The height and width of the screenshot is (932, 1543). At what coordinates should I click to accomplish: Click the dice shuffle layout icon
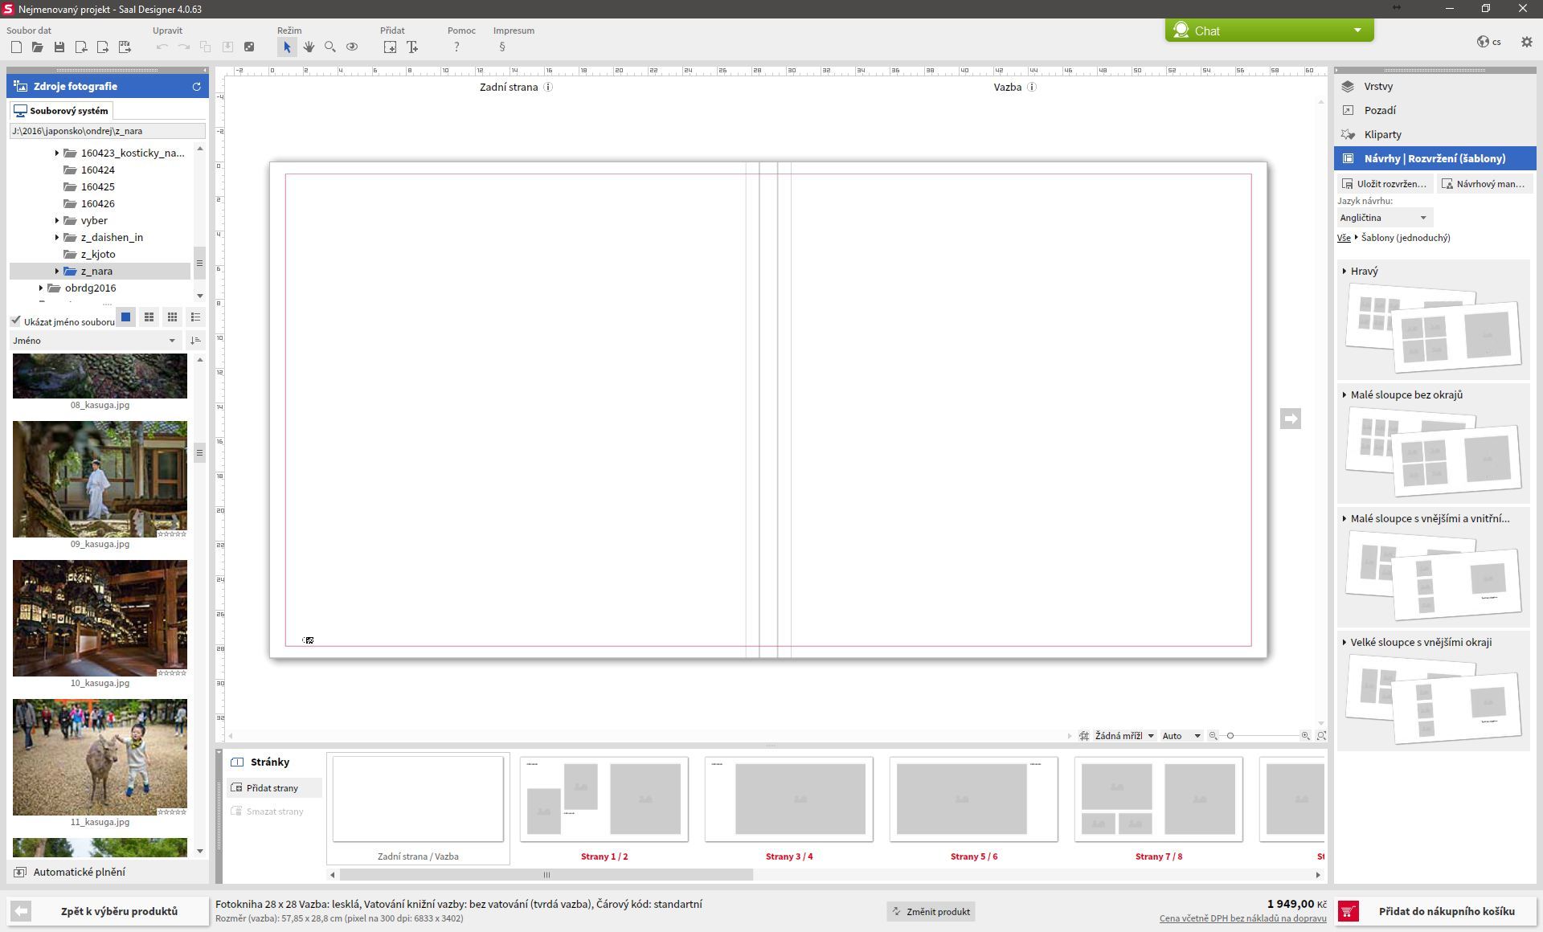(x=249, y=47)
